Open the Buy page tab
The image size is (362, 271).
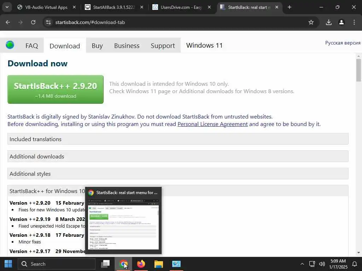pos(97,46)
